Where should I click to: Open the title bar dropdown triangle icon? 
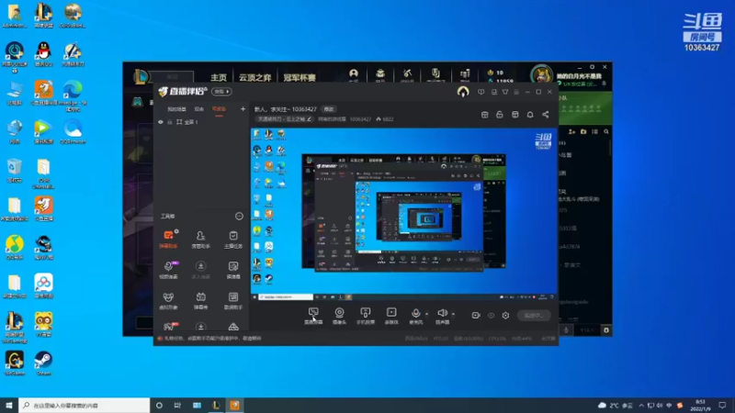click(x=504, y=92)
